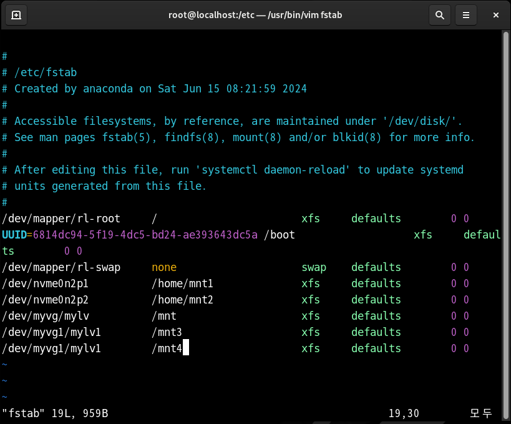This screenshot has height=424, width=511.
Task: Click the '/mnt3' mount point
Action: click(167, 332)
